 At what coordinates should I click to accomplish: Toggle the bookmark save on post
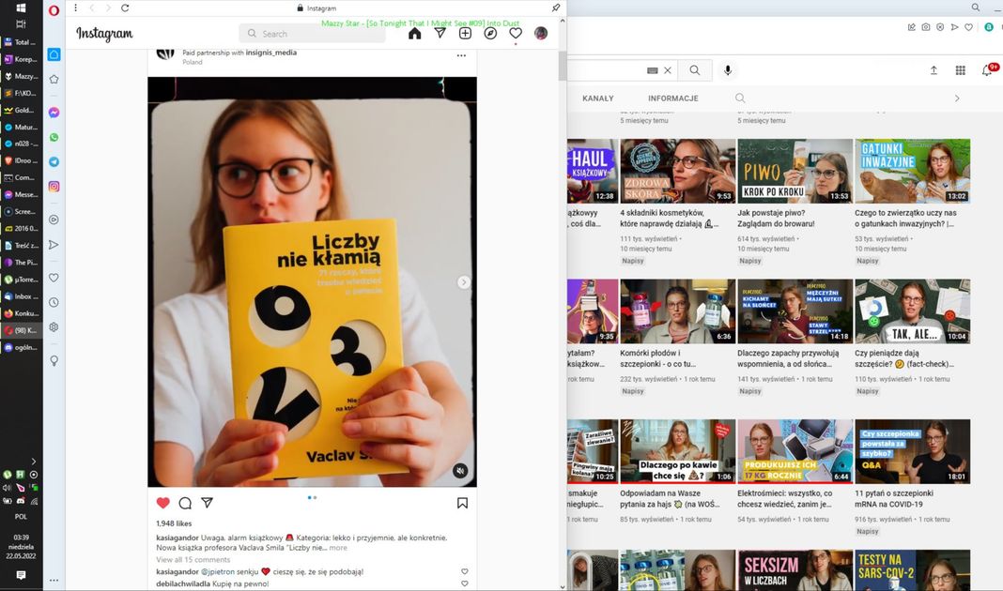tap(462, 503)
